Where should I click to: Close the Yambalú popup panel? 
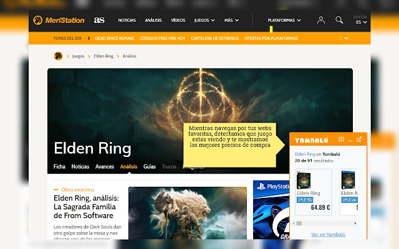[341, 139]
